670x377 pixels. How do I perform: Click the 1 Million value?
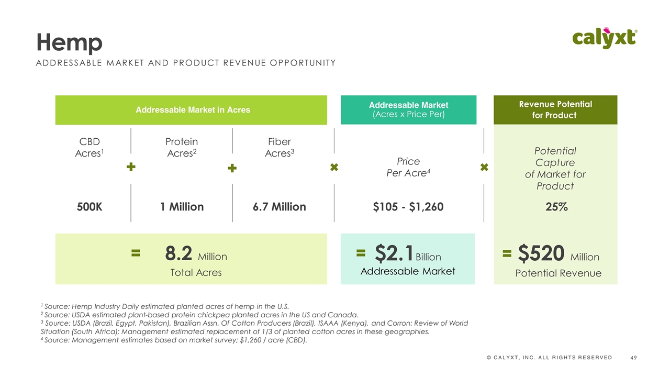182,207
